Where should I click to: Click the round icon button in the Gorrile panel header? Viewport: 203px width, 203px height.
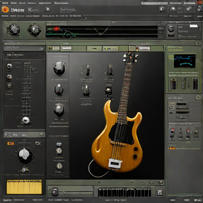[198, 98]
